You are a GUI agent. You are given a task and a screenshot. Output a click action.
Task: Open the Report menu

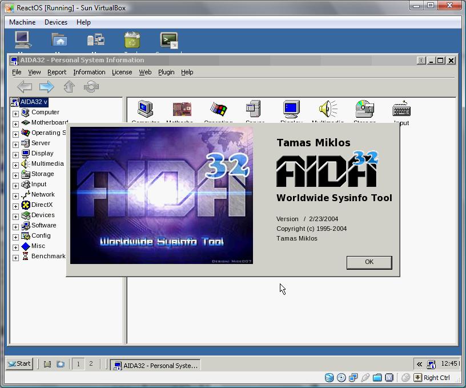click(x=57, y=72)
